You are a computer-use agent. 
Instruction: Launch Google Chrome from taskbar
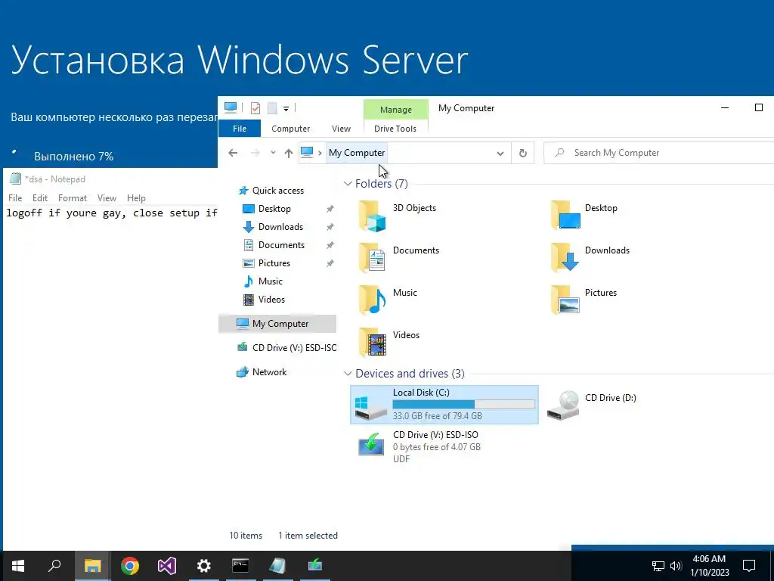[x=130, y=566]
